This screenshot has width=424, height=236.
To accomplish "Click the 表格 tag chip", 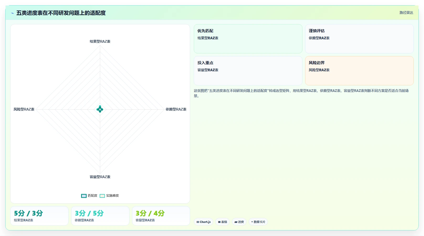I will coord(223,222).
